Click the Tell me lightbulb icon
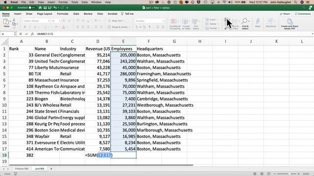Image resolution: width=314 pixels, height=176 pixels. pyautogui.click(x=122, y=14)
